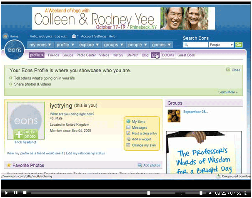252x198 pixels.
Task: Click the Add photos link
Action: click(x=152, y=165)
